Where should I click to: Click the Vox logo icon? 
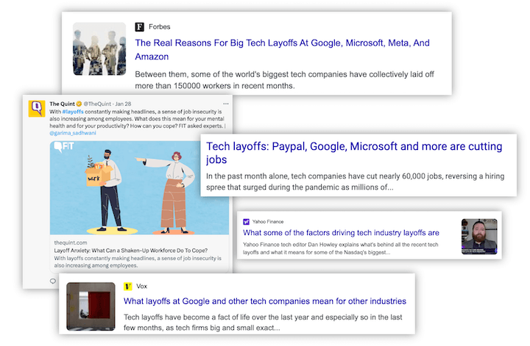(128, 286)
